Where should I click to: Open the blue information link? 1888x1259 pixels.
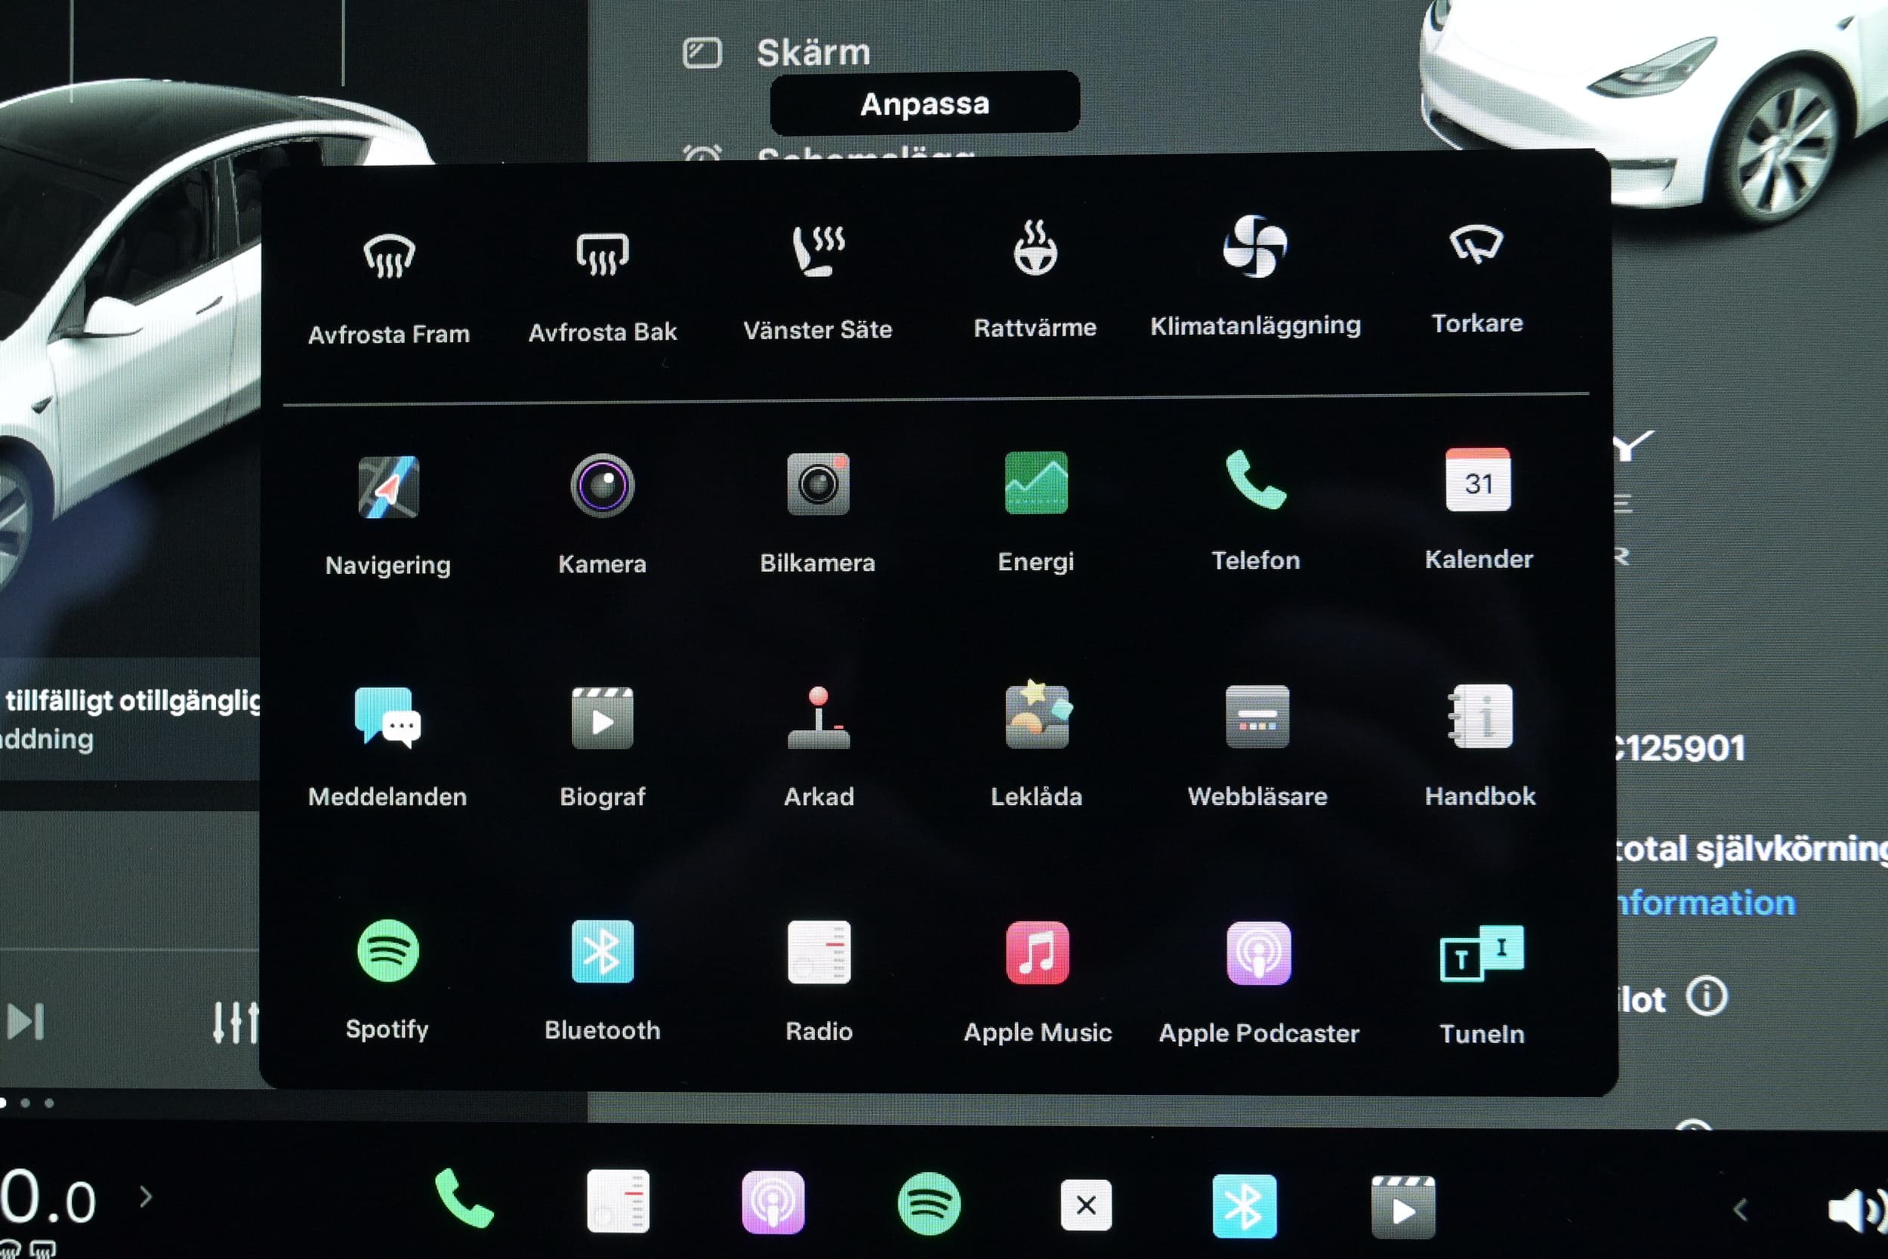1706,903
